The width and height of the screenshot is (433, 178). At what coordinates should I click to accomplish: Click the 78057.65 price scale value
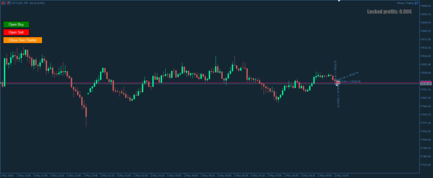425,98
